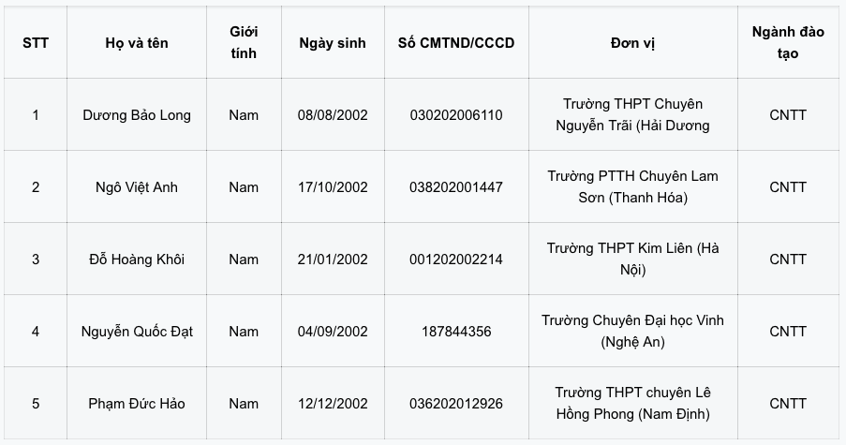846x445 pixels.
Task: Select the ID number 187844356
Action: coord(456,332)
